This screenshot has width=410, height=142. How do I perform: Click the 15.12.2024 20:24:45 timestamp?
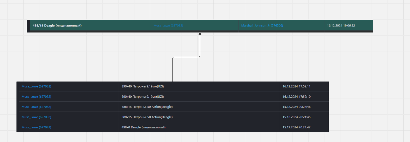(296, 117)
